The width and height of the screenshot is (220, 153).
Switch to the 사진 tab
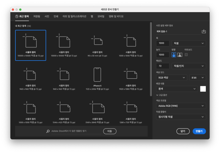[x=47, y=16]
